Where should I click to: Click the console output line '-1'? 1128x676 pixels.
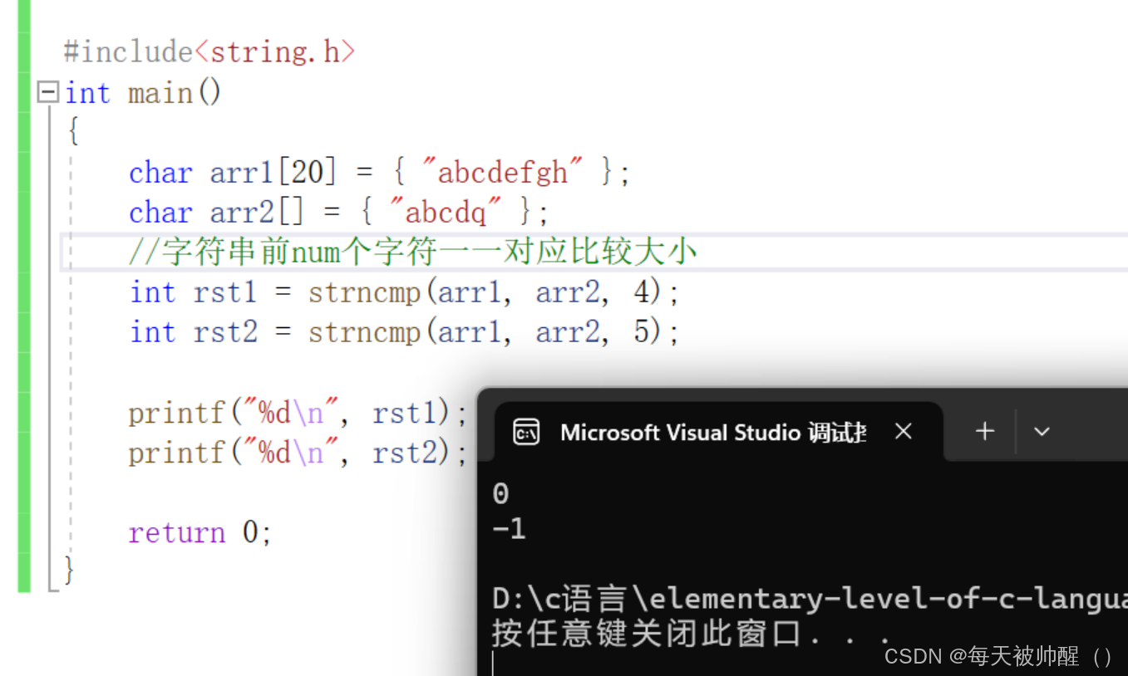point(510,528)
